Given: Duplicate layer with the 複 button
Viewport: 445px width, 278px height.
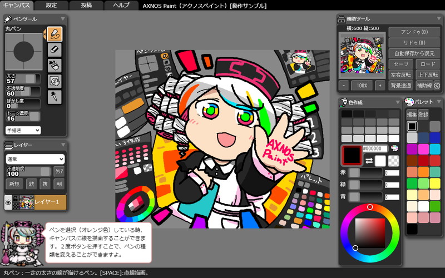Looking at the screenshot, I should (45, 184).
